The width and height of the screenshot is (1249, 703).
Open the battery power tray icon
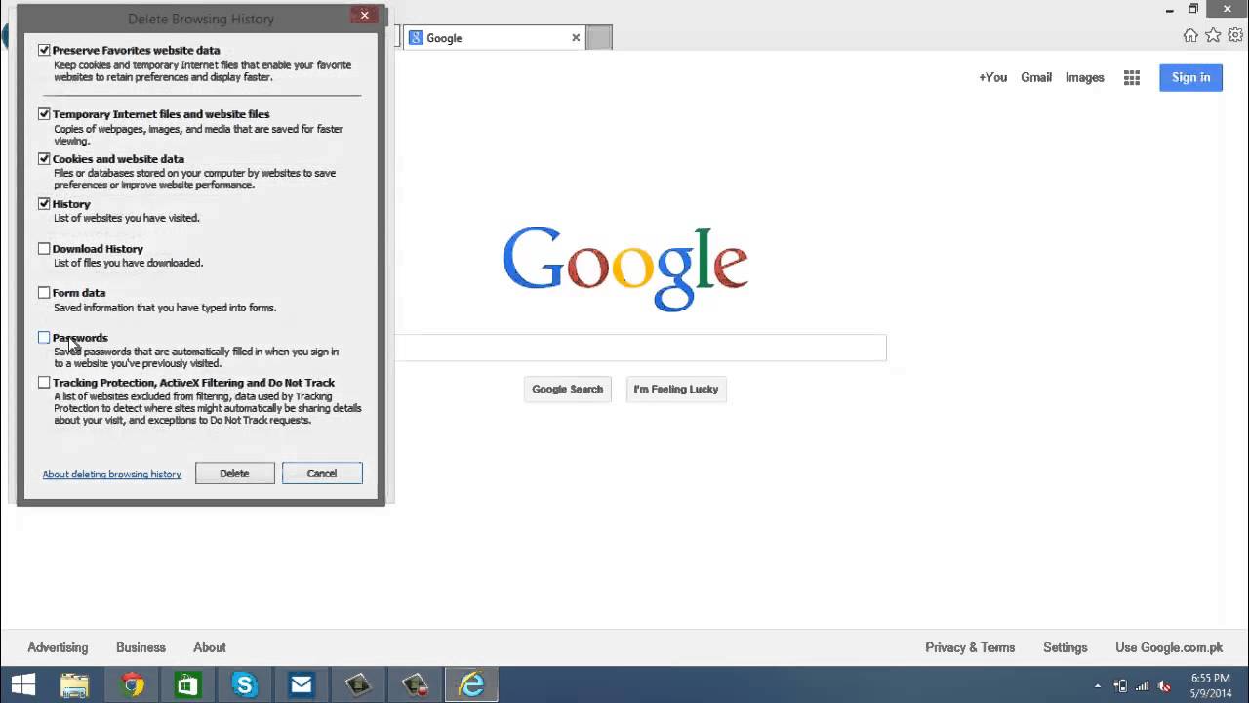(1120, 686)
